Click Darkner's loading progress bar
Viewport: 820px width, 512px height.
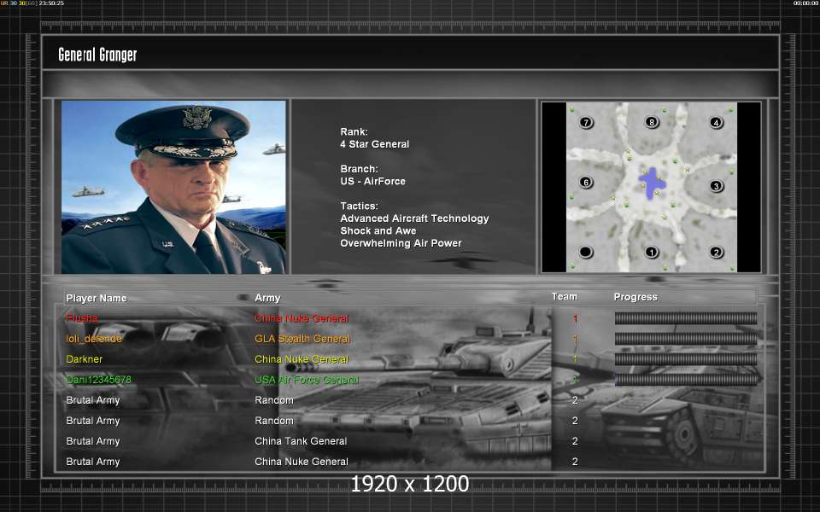click(x=686, y=359)
